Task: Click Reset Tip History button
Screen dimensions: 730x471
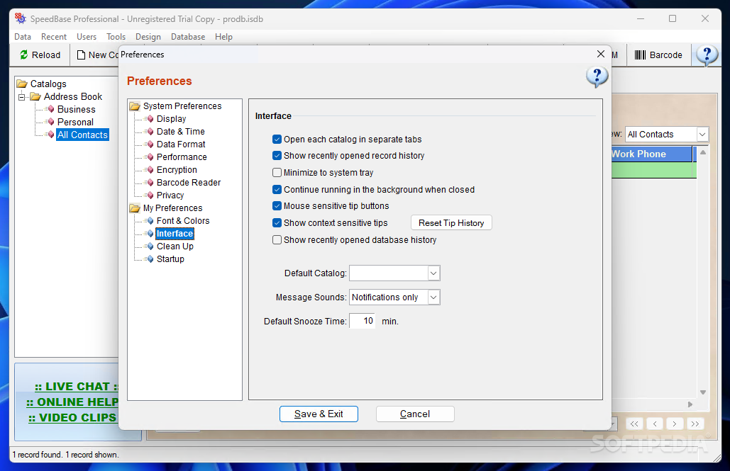Action: [x=451, y=223]
